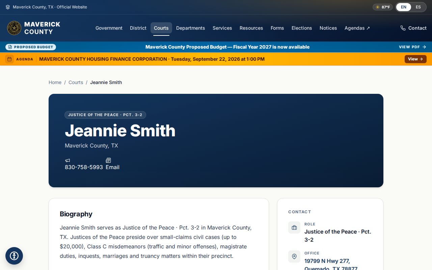The width and height of the screenshot is (432, 270).
Task: Click 'Maverick County, TX · Official Website' text
Action: 50,7
